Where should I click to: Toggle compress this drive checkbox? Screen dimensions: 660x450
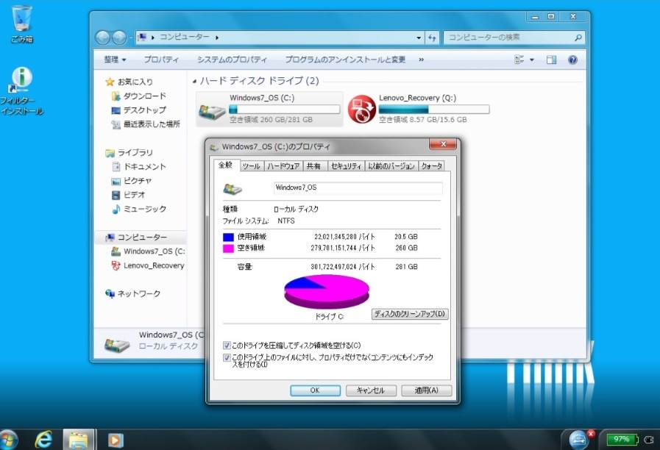(227, 346)
